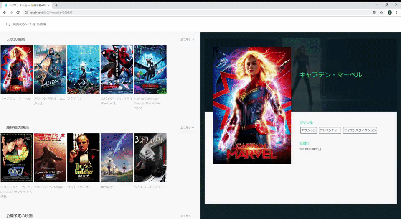Bookmark this page with the star icon
Screen dimensions: 401x219
(x=381, y=13)
